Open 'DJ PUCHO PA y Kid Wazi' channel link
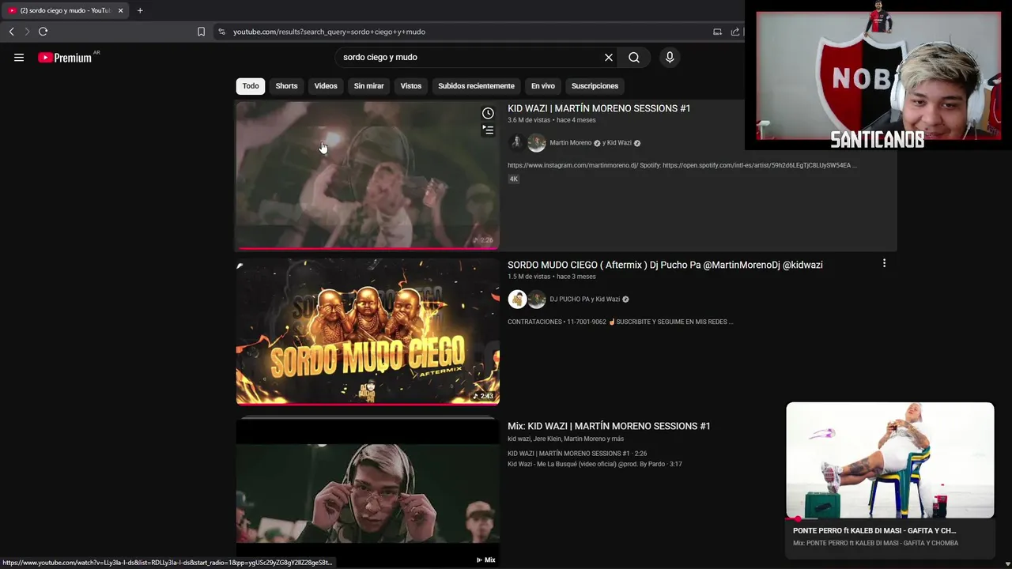 (584, 300)
